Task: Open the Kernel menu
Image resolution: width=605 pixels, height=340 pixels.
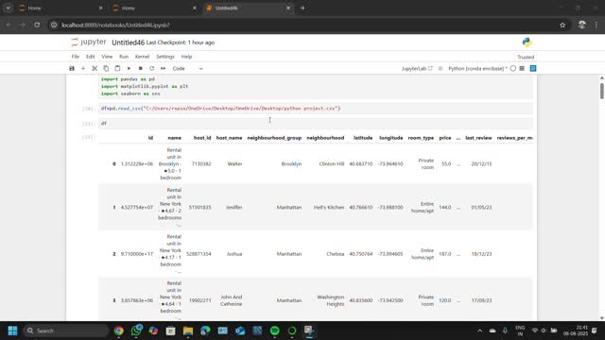Action: click(x=142, y=57)
